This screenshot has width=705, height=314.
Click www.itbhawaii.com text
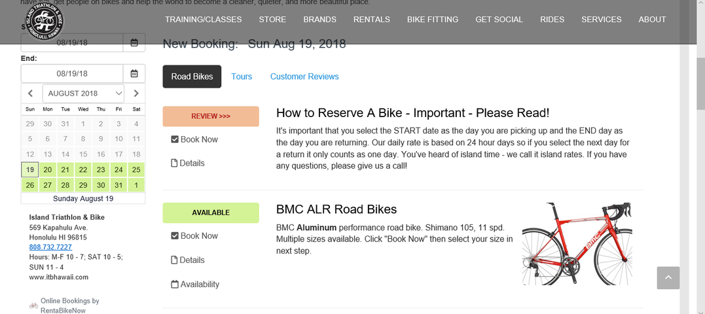tap(59, 277)
